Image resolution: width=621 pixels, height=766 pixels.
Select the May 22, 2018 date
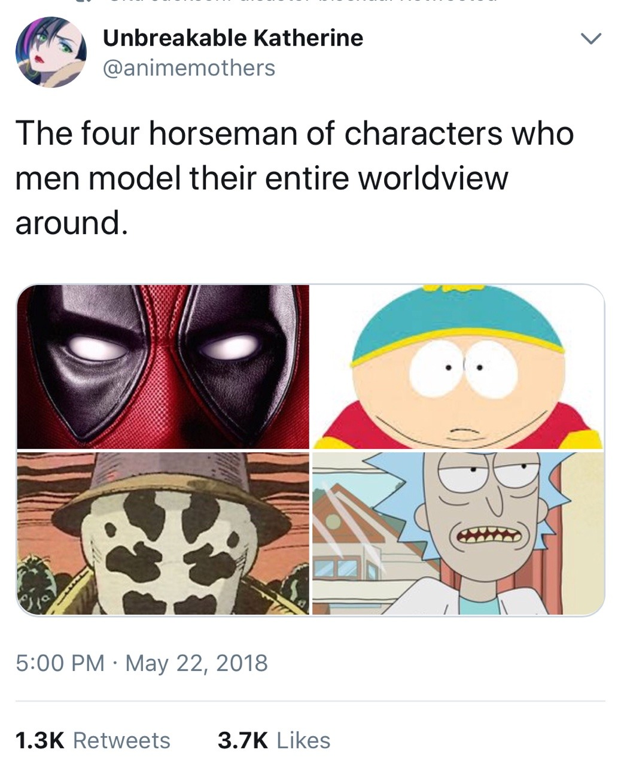[196, 663]
